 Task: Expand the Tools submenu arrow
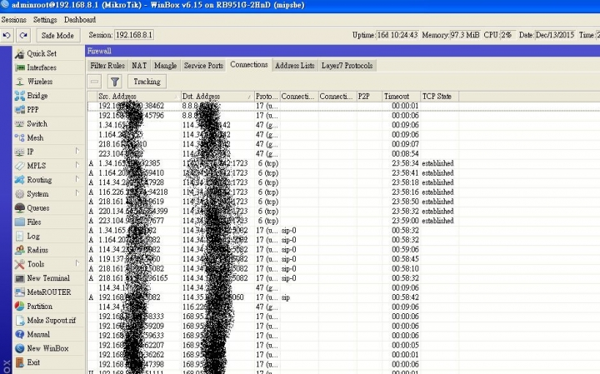pyautogui.click(x=77, y=263)
